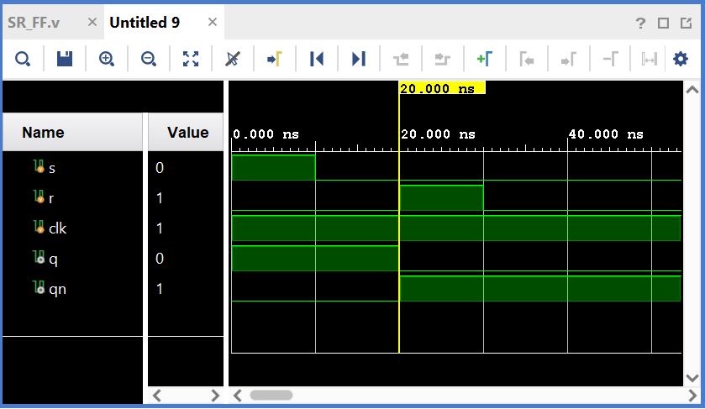Click the Value column header

click(x=187, y=133)
